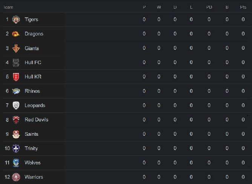Go to the Red Devils team page

37,120
